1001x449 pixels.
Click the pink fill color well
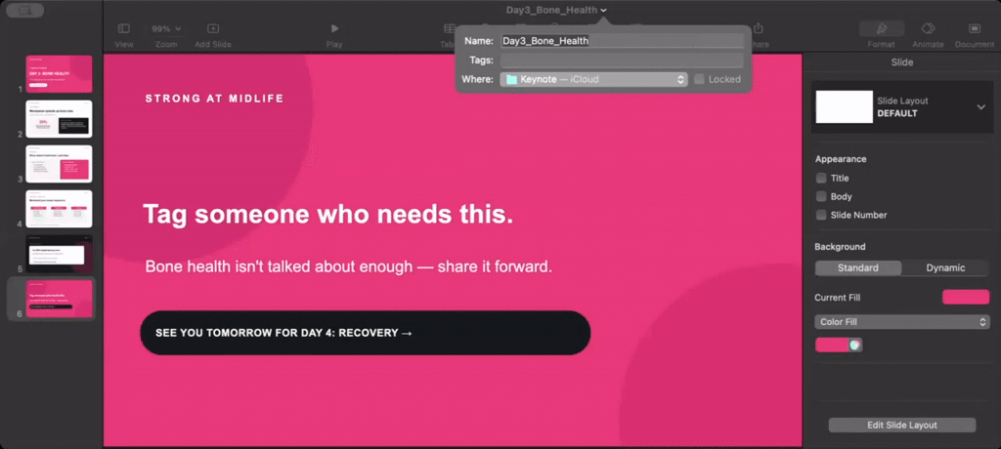point(832,345)
